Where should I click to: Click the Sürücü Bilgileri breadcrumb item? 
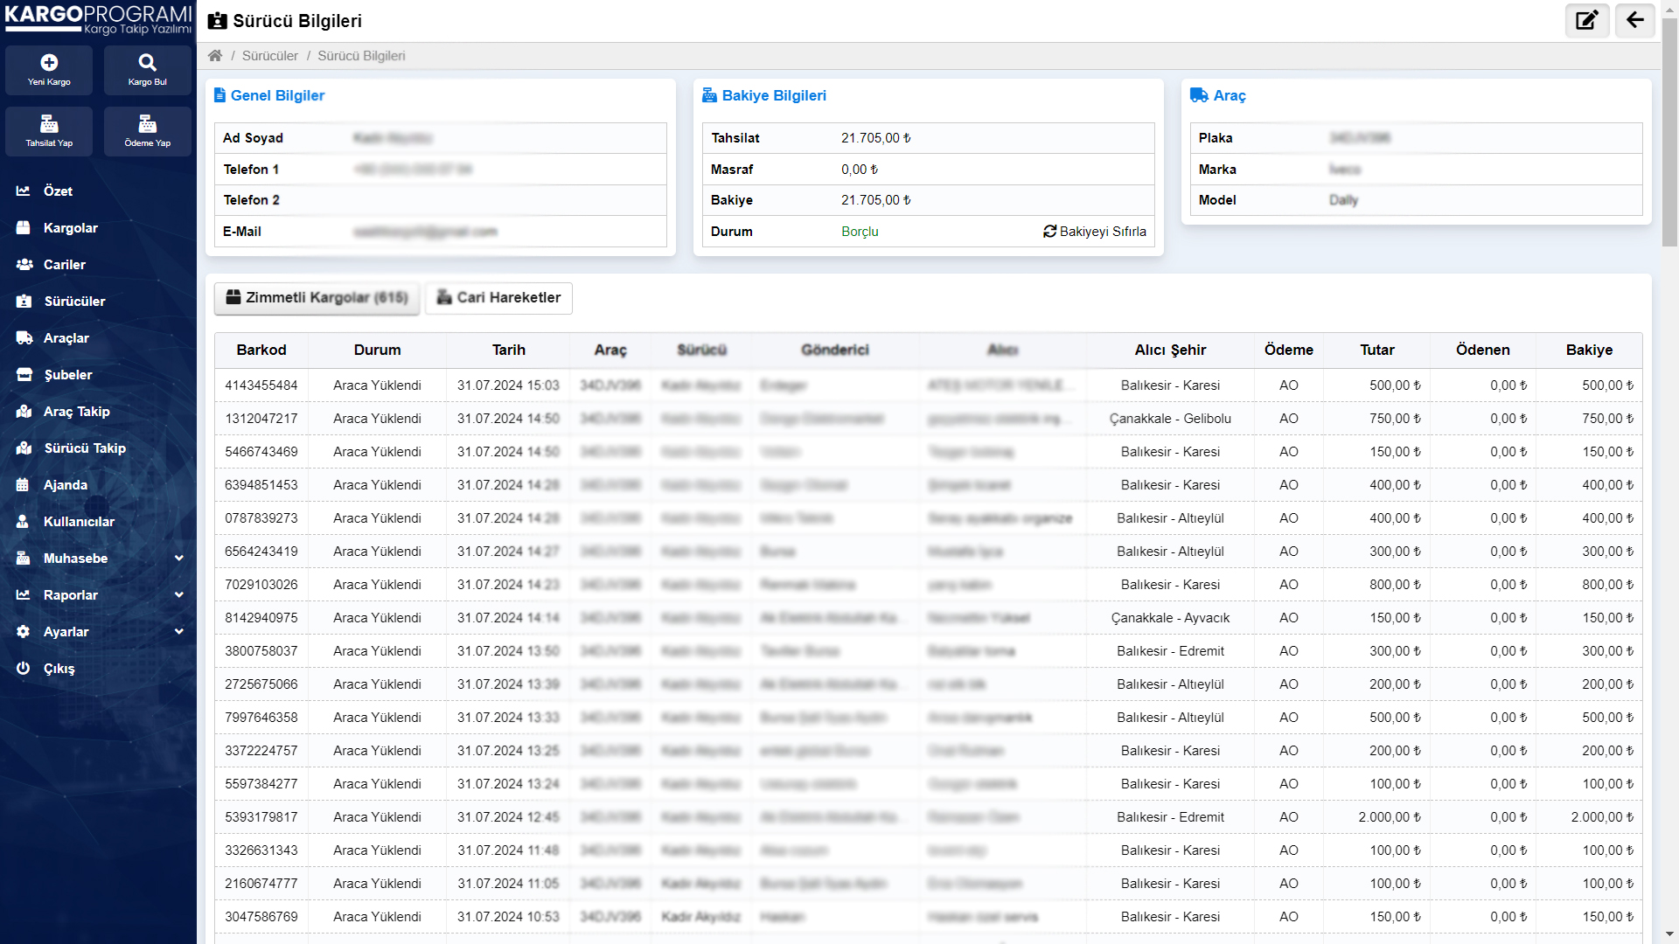361,55
